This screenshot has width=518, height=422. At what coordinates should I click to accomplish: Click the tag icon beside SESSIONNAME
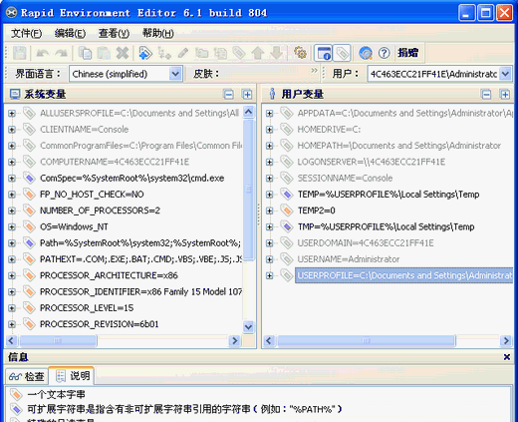tap(286, 179)
